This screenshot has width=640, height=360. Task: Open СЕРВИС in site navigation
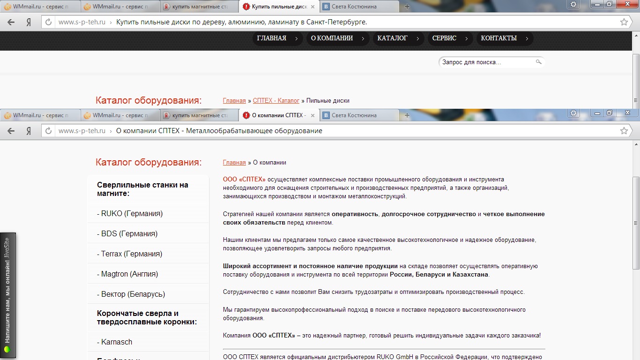[x=450, y=38]
